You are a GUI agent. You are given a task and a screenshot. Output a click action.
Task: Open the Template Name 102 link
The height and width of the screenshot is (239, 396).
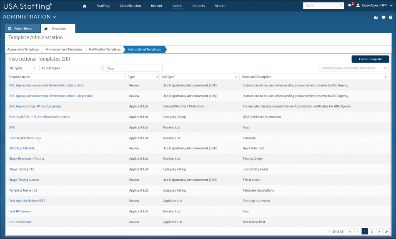23,190
